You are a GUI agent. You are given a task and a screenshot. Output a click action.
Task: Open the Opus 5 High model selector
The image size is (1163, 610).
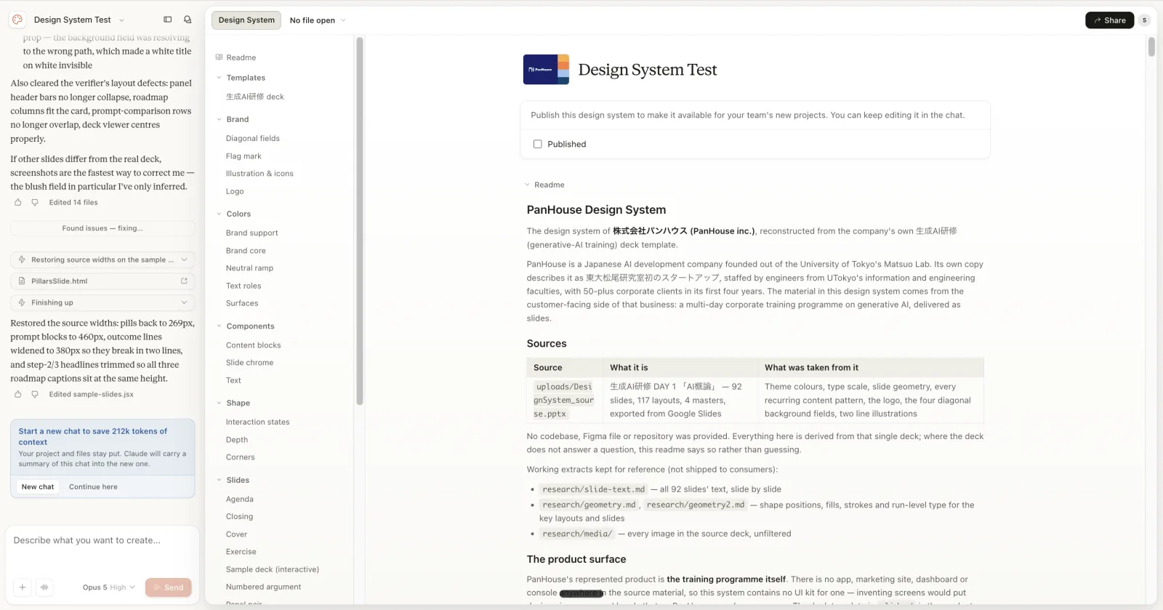(109, 587)
